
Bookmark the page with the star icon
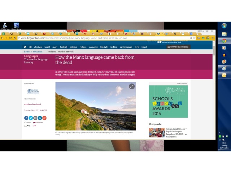194,38
